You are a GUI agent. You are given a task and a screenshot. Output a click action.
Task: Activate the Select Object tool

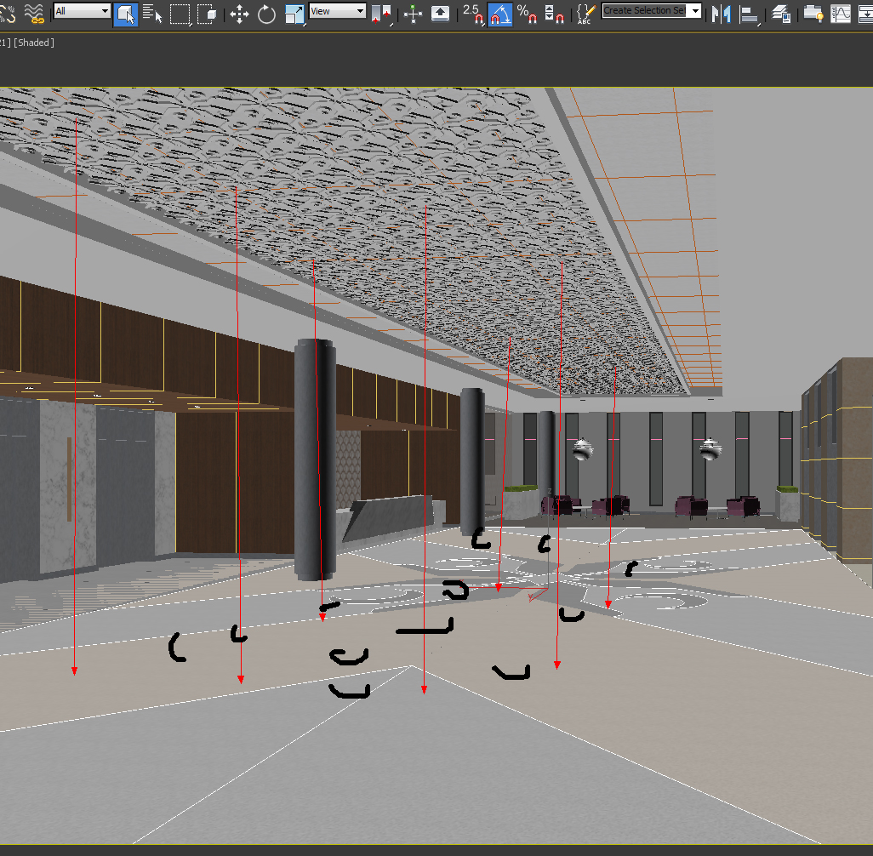(x=125, y=14)
